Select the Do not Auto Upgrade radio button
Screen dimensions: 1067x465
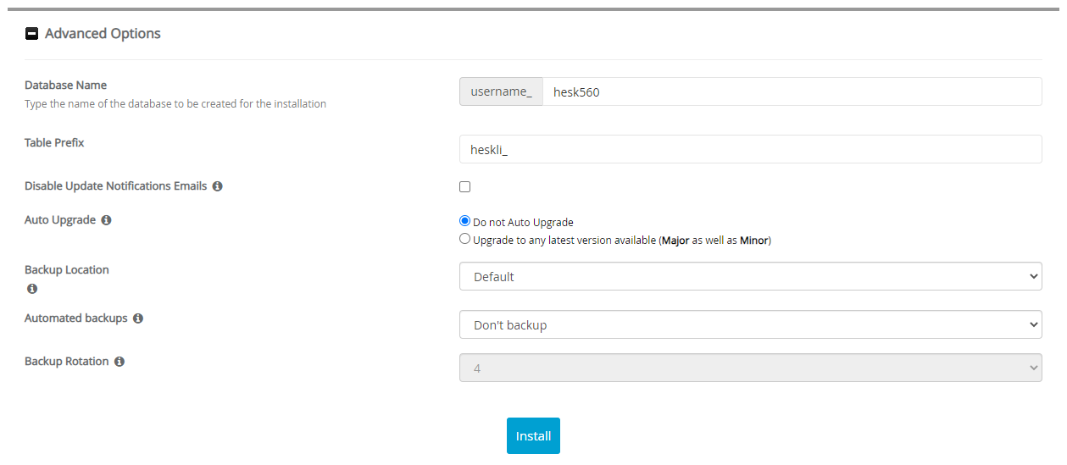tap(464, 221)
